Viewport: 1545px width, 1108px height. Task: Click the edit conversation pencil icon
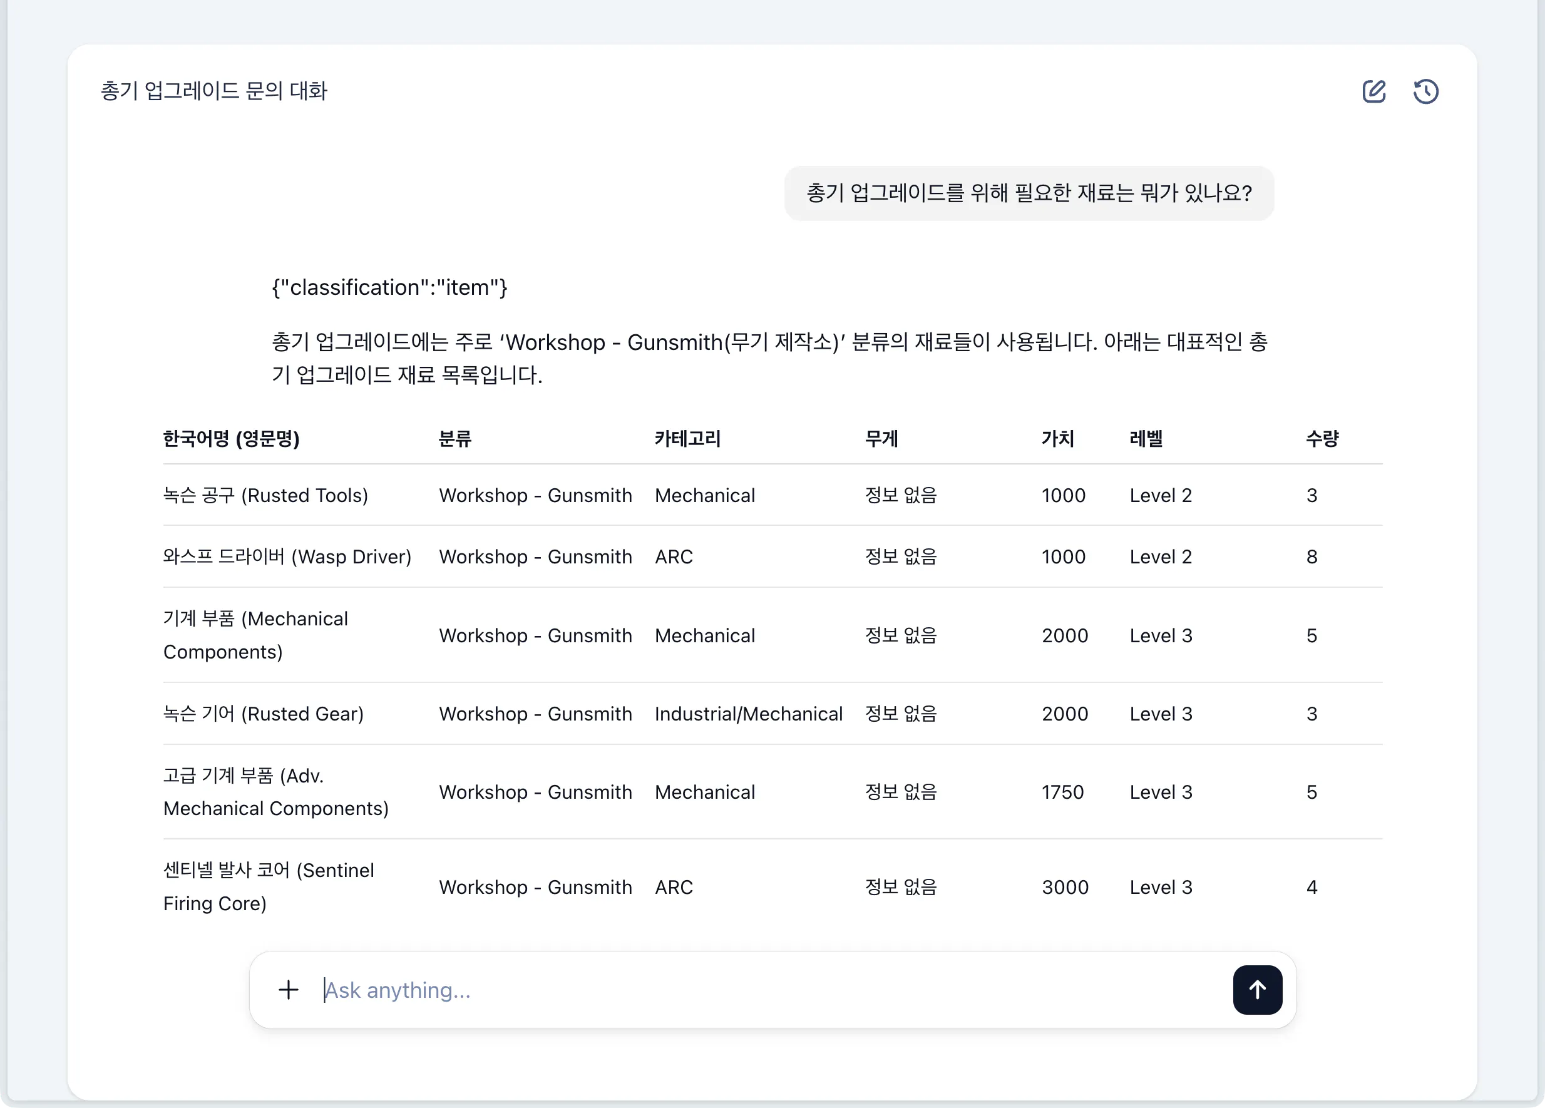1374,91
